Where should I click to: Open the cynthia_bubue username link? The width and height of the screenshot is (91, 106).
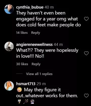coord(30,7)
